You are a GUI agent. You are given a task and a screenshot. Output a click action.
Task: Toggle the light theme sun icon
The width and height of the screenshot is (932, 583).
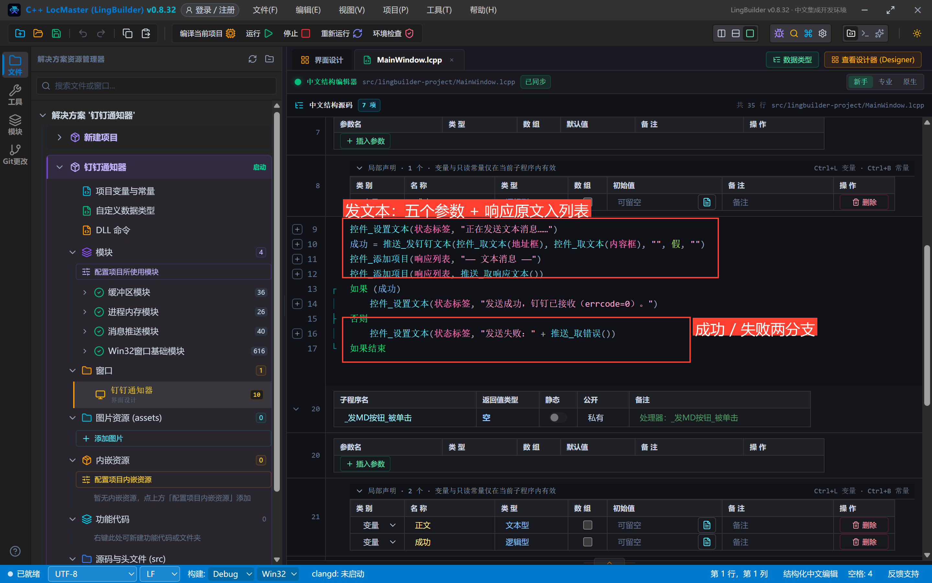[917, 34]
